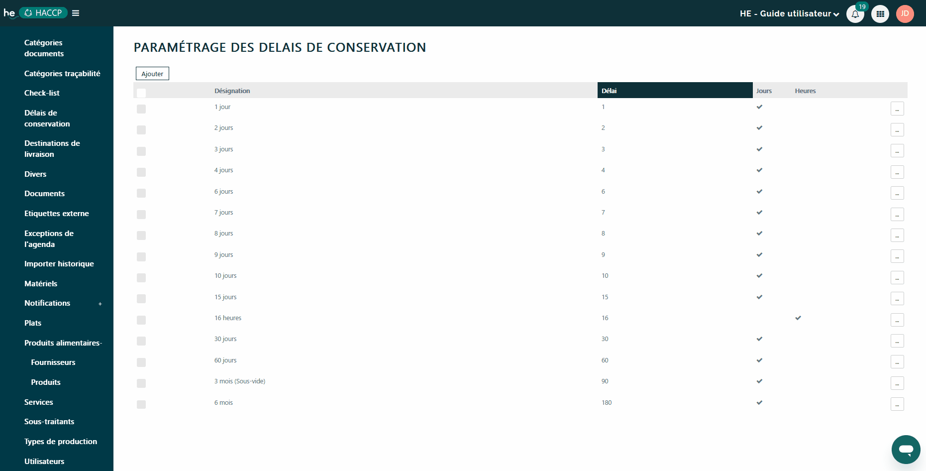926x471 pixels.
Task: Open actions menu for 60 jours row
Action: (897, 362)
